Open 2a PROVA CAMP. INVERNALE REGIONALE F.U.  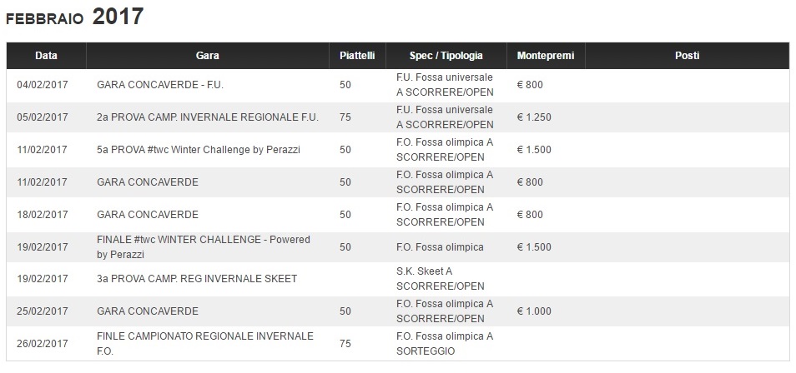(x=208, y=117)
